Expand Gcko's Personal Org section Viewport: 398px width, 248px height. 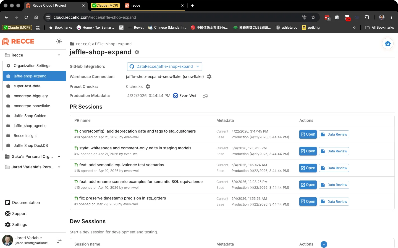click(x=59, y=157)
